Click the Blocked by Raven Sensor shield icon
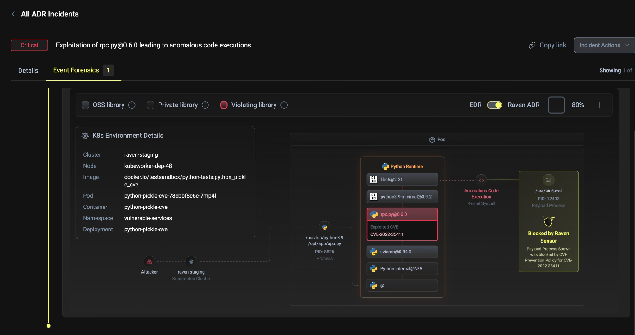Viewport: 635px width, 335px height. [x=548, y=222]
